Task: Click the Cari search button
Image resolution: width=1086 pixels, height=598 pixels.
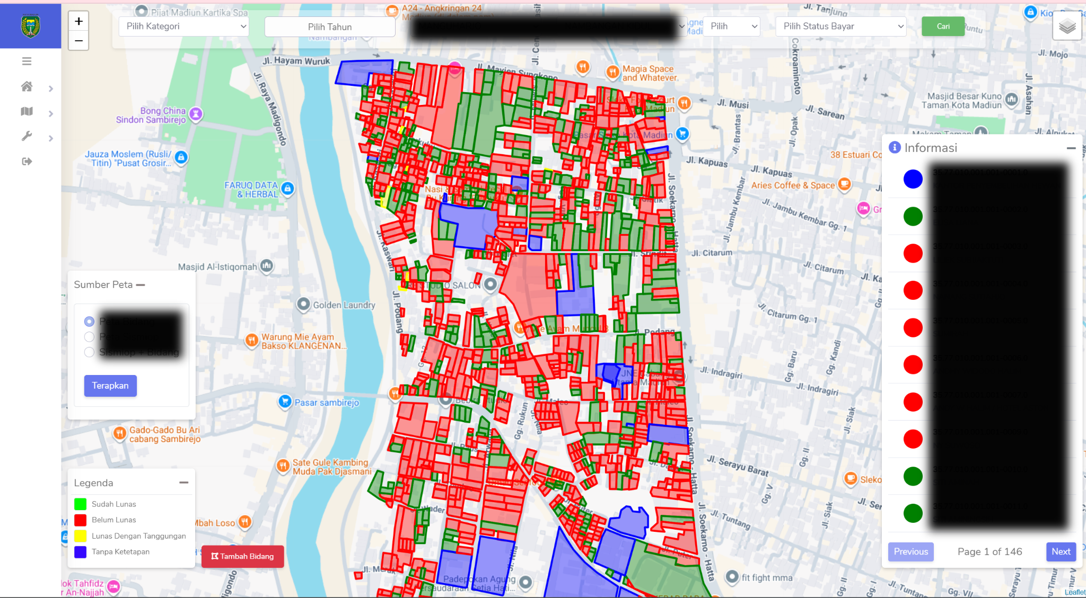Action: (943, 26)
